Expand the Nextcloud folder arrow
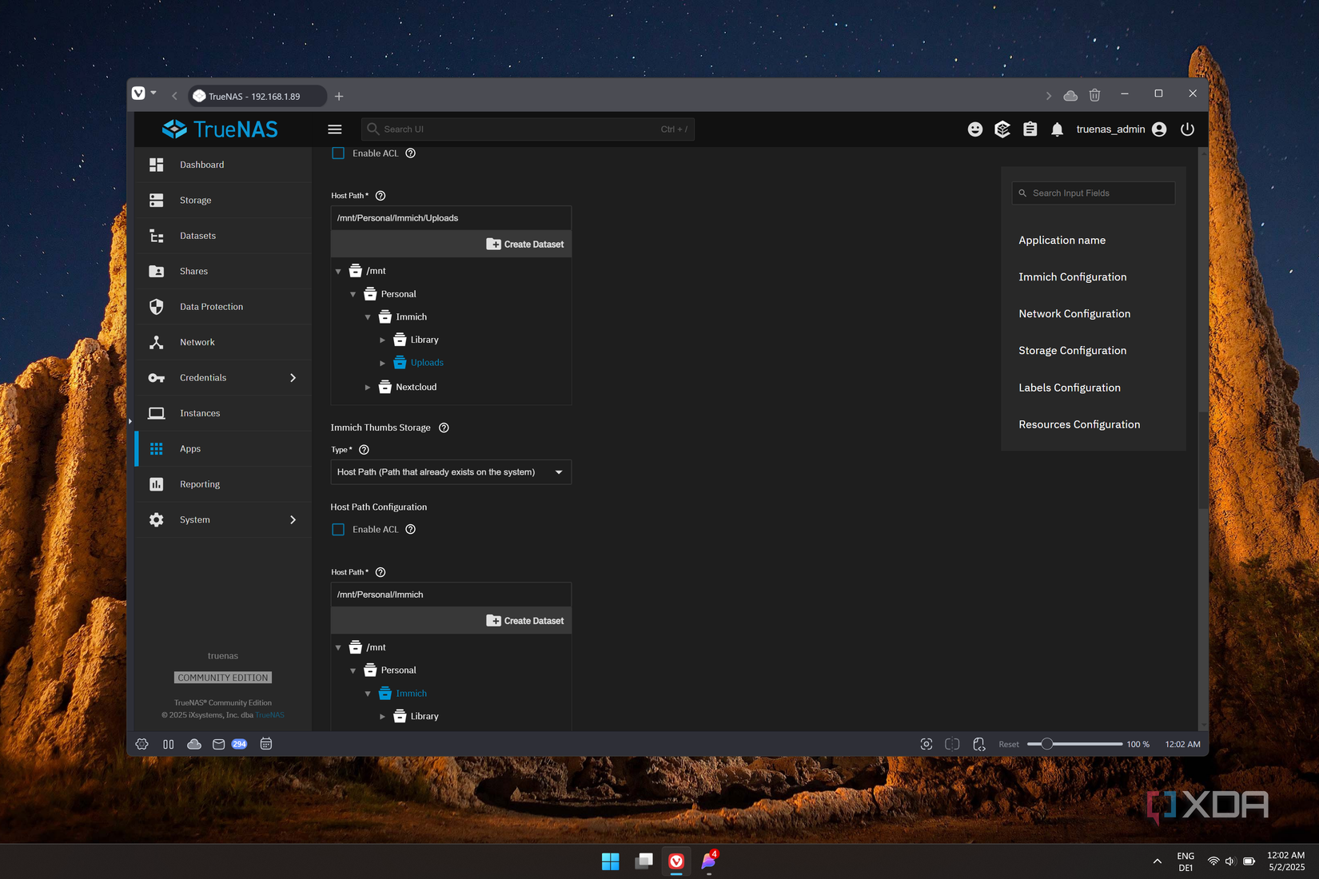This screenshot has width=1319, height=879. pyautogui.click(x=368, y=388)
